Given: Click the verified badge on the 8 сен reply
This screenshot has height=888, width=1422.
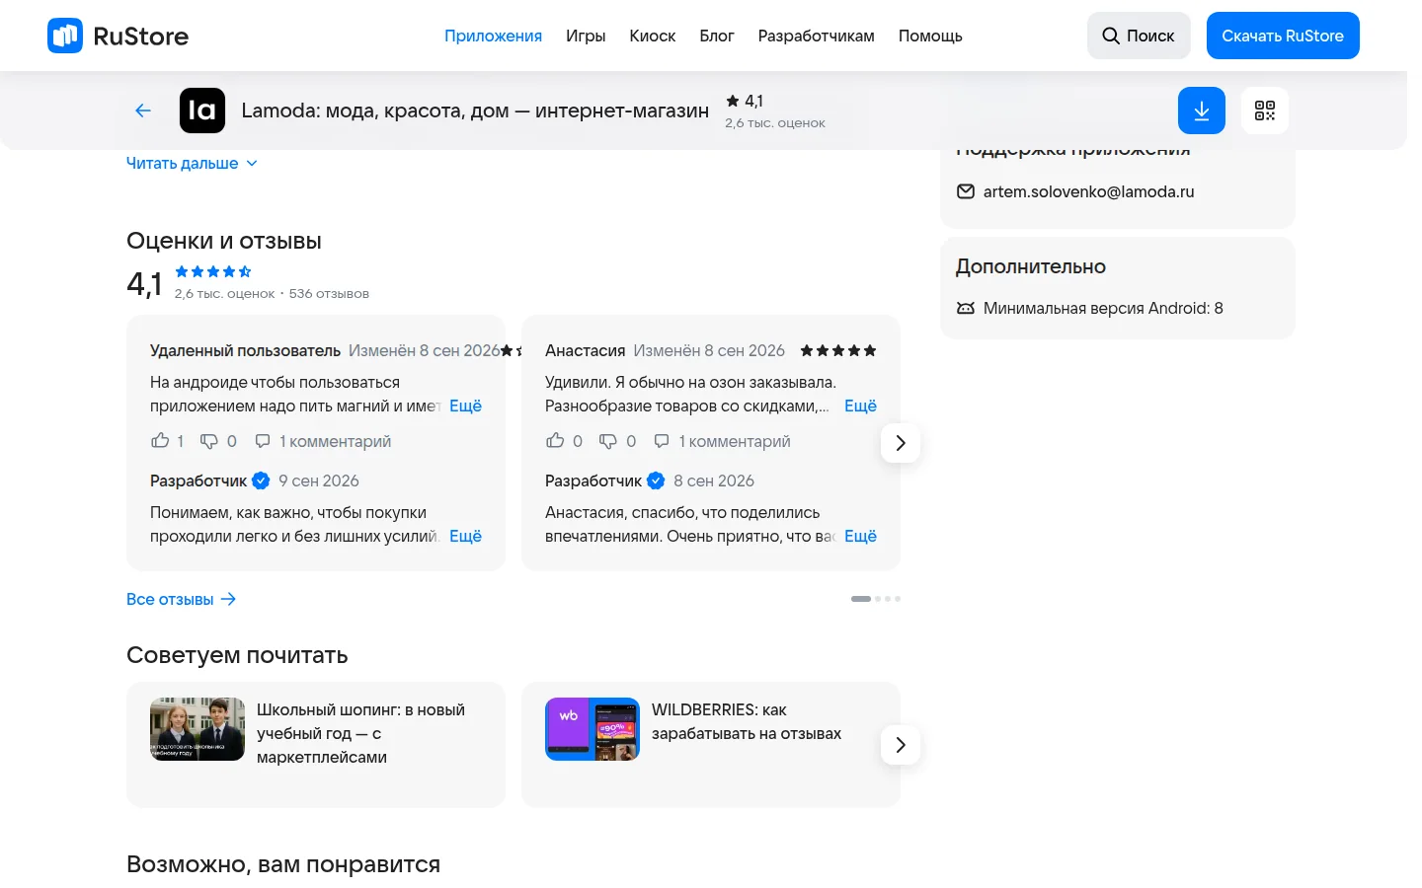Looking at the screenshot, I should tap(656, 481).
